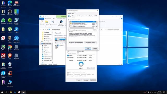Uncheck Временные файлы Интернета checkbox

click(x=69, y=23)
